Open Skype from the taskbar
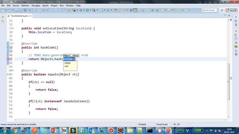The image size is (239, 134). coord(44,131)
